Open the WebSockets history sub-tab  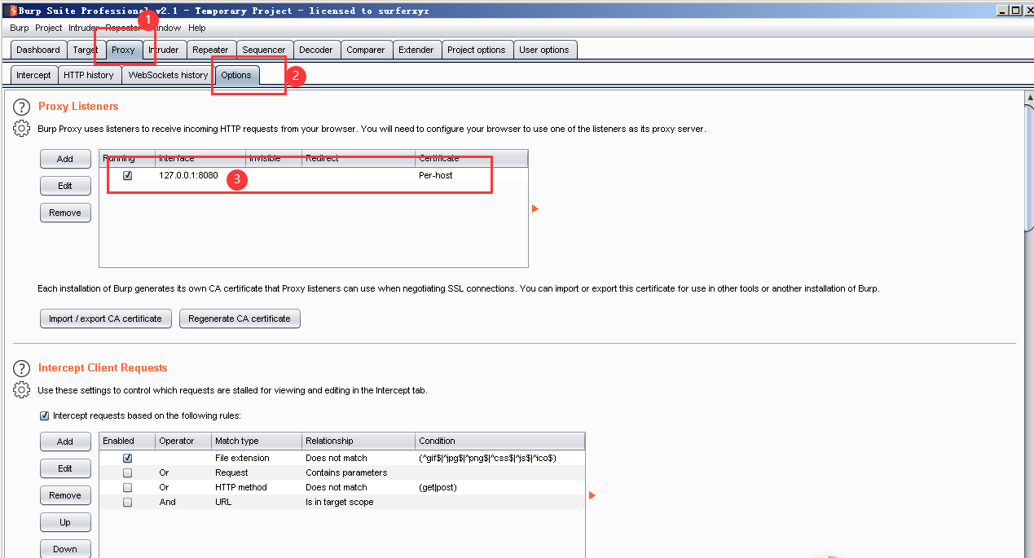(168, 75)
